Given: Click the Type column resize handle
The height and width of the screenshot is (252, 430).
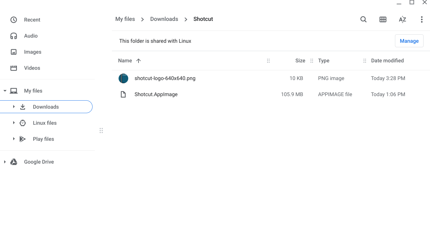Looking at the screenshot, I should (364, 61).
